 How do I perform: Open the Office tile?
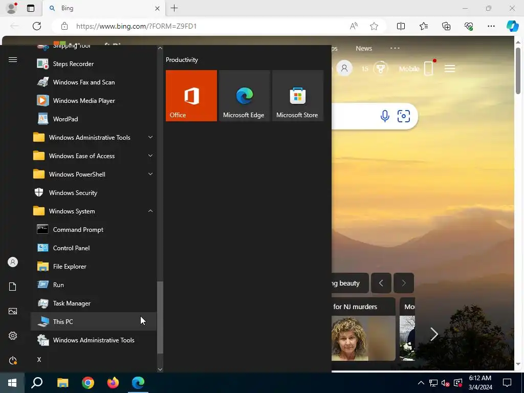pyautogui.click(x=191, y=96)
